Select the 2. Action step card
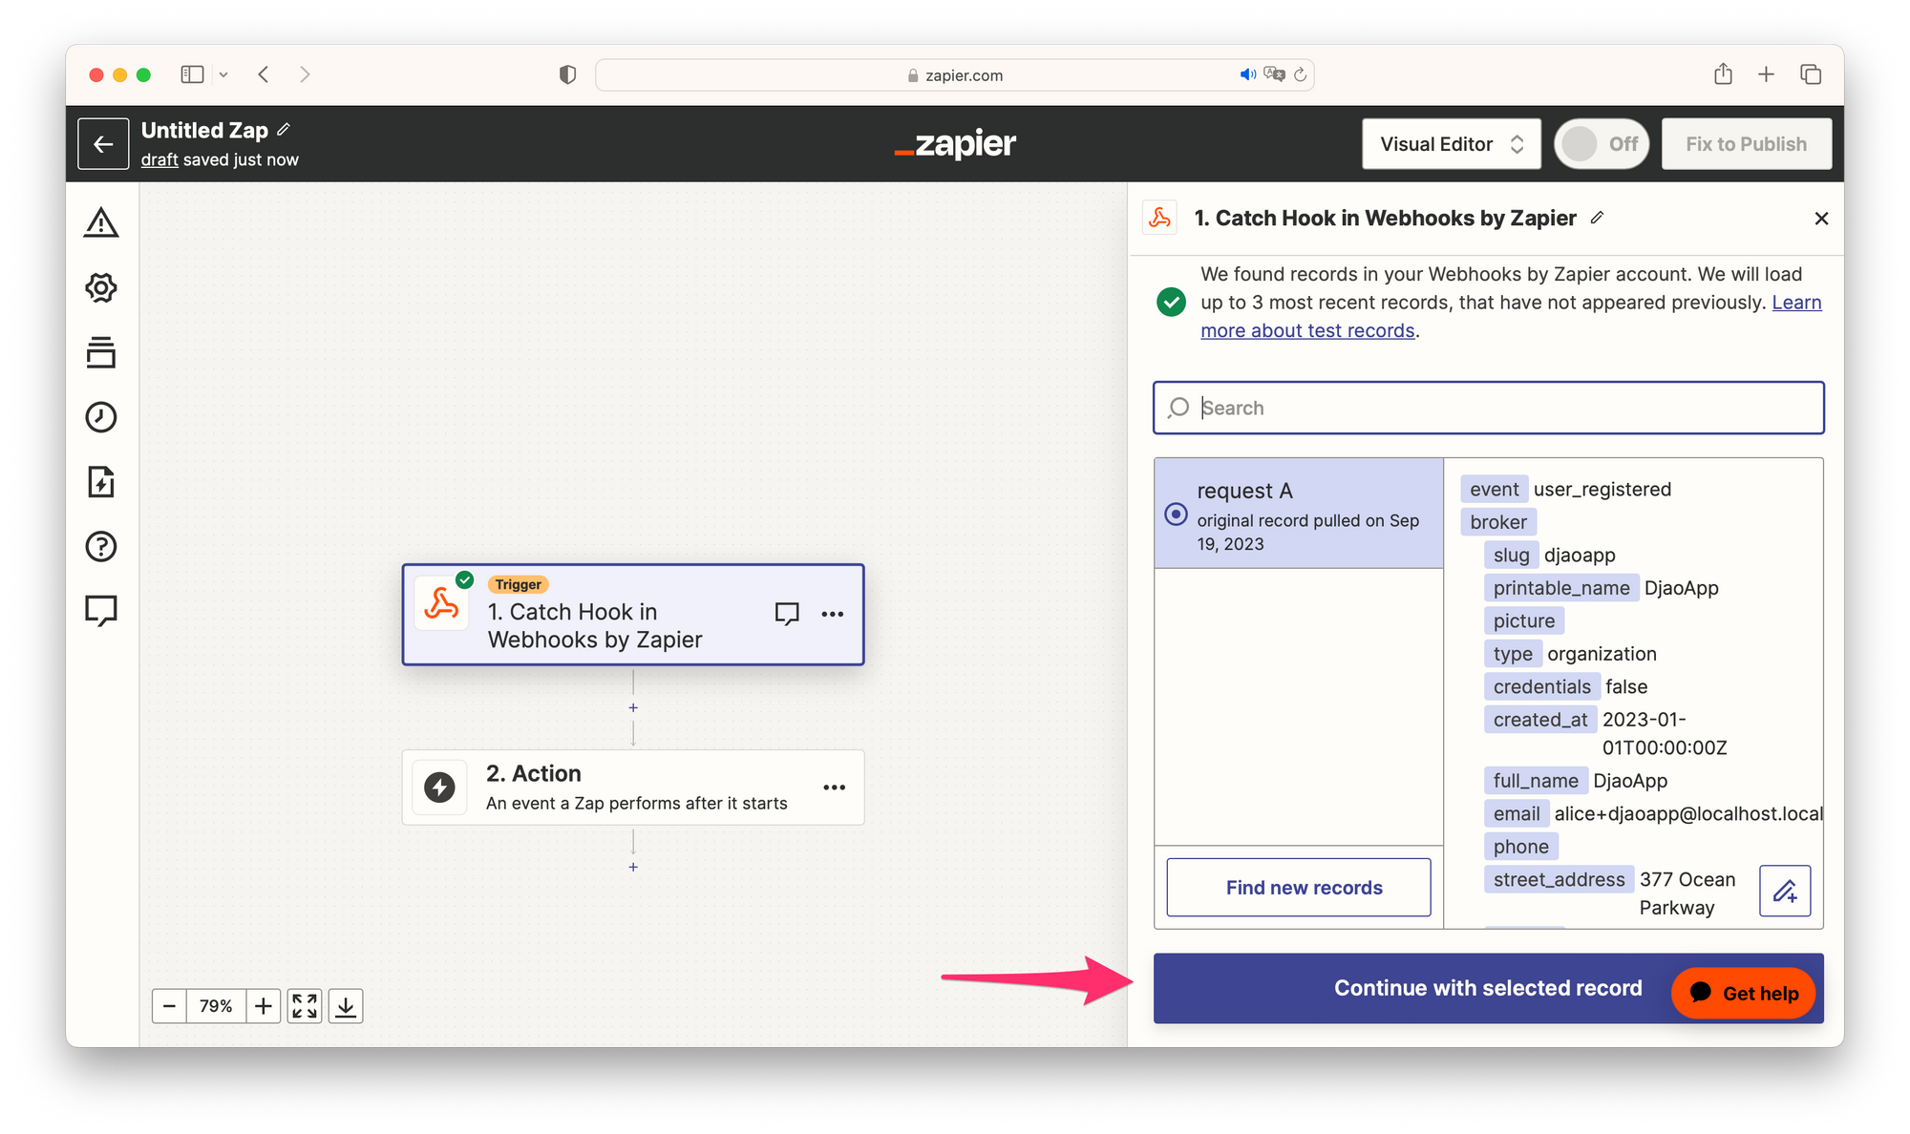Screen dimensions: 1910x1134 coord(633,787)
